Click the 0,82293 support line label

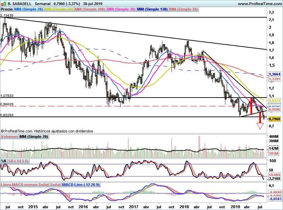(7, 115)
